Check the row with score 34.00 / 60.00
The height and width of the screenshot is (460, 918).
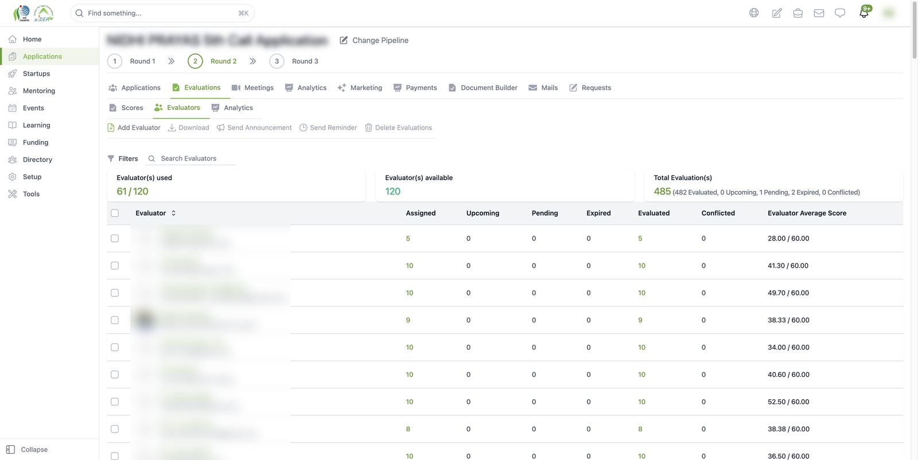tap(115, 347)
